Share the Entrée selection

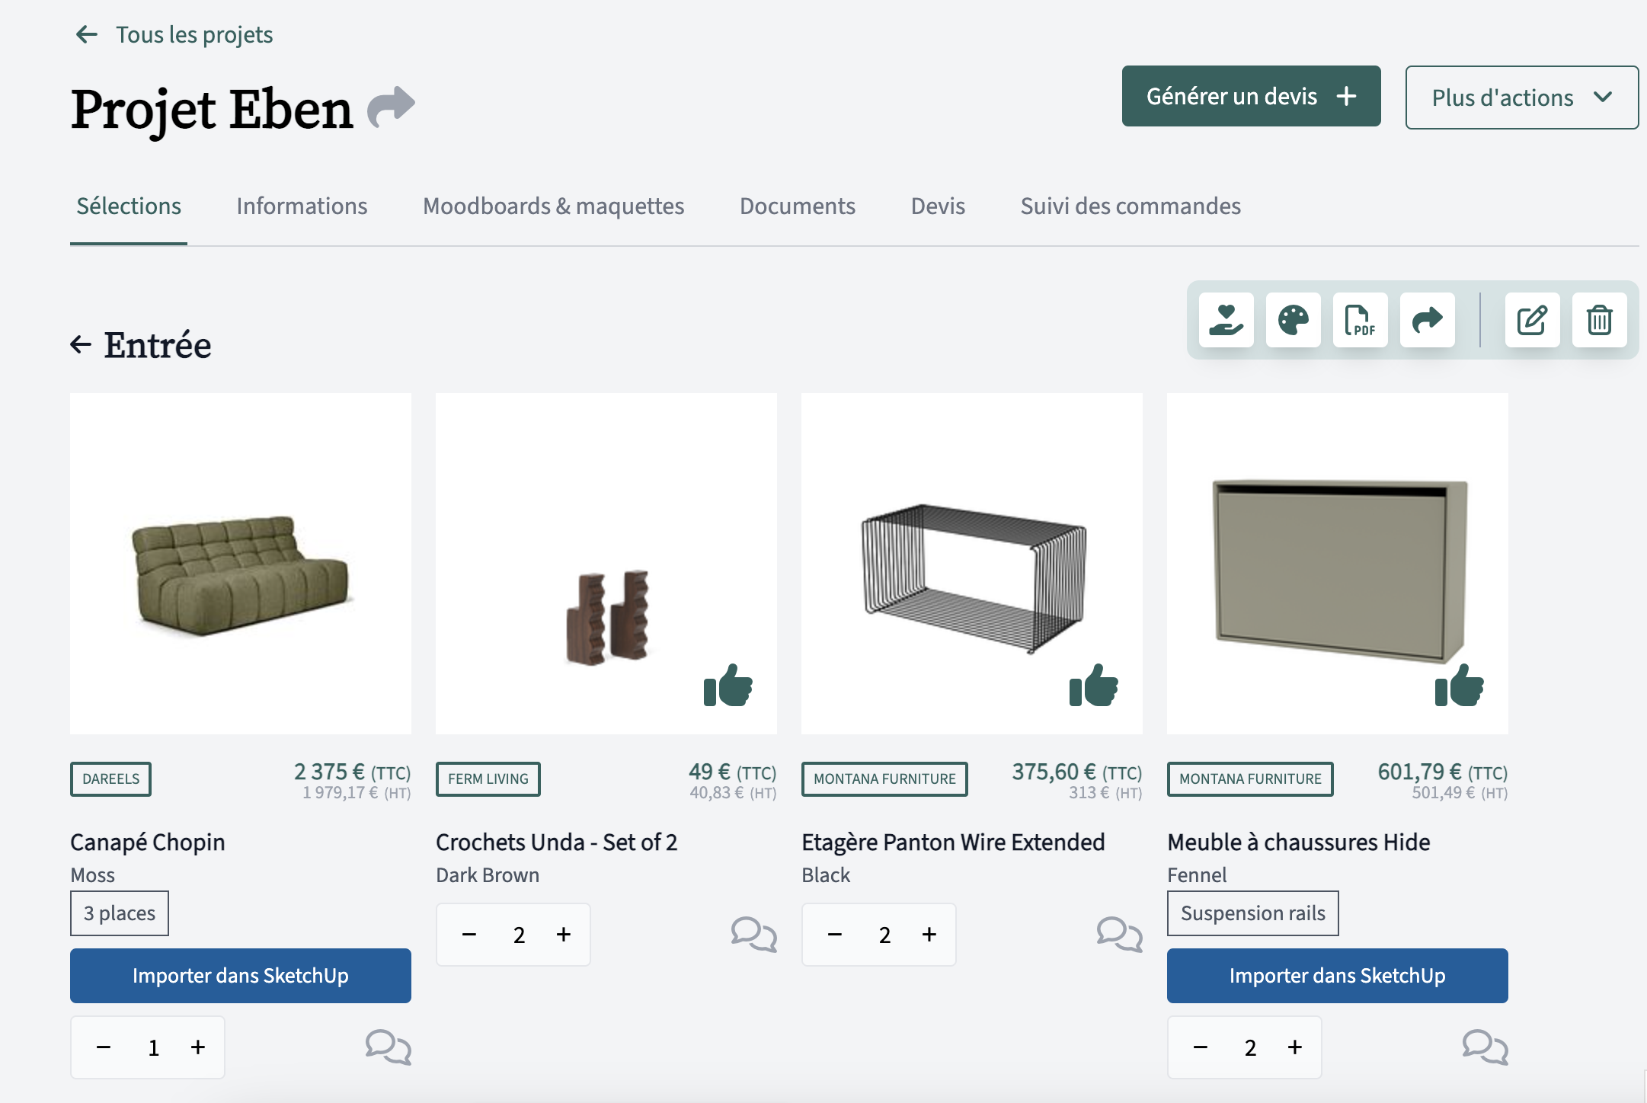click(x=1428, y=321)
